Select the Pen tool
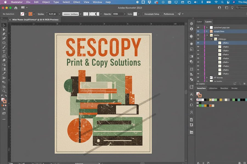This screenshot has width=247, height=164. pyautogui.click(x=4, y=34)
